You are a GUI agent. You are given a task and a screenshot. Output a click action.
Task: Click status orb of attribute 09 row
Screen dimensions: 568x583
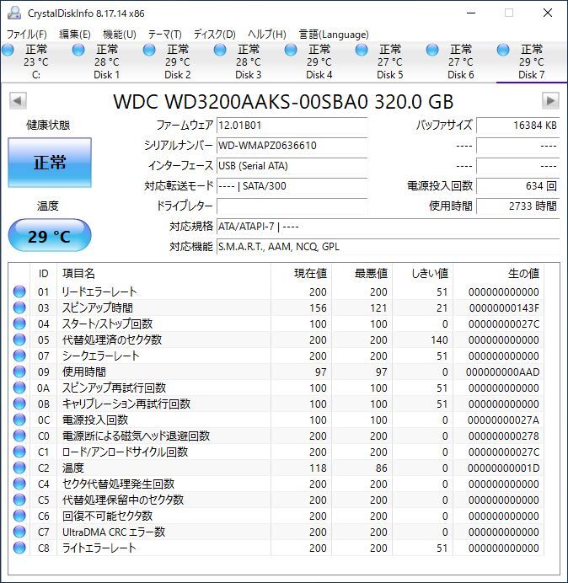point(19,372)
